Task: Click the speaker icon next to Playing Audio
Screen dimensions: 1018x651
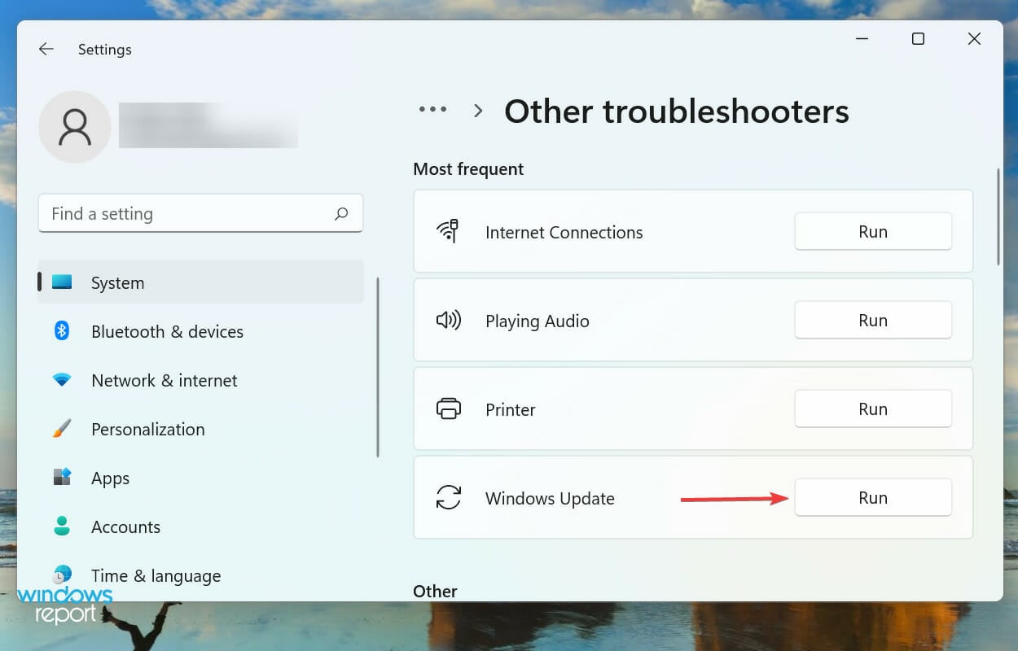Action: pos(448,320)
